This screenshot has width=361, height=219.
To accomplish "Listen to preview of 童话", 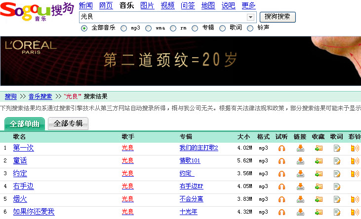I will click(x=281, y=161).
